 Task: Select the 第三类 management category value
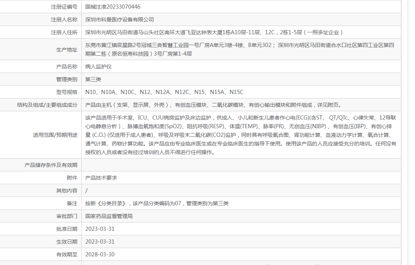click(93, 79)
